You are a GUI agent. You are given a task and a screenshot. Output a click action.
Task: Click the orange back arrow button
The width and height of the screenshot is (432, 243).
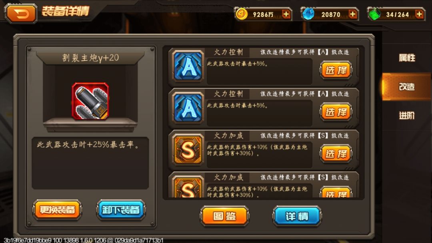(21, 13)
